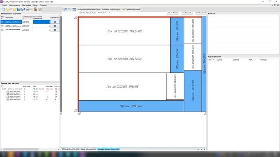Click the Длина column header in buffer
The image size is (280, 157).
[220, 60]
